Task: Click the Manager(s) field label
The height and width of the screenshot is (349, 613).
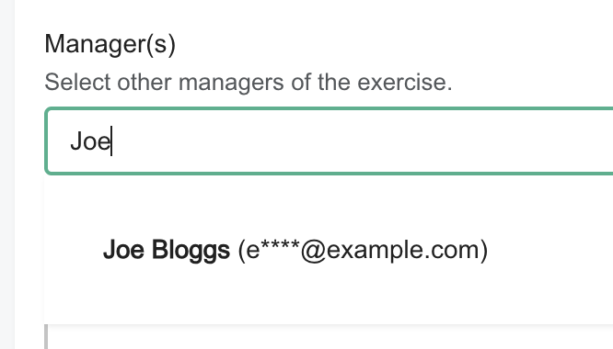Action: (110, 44)
